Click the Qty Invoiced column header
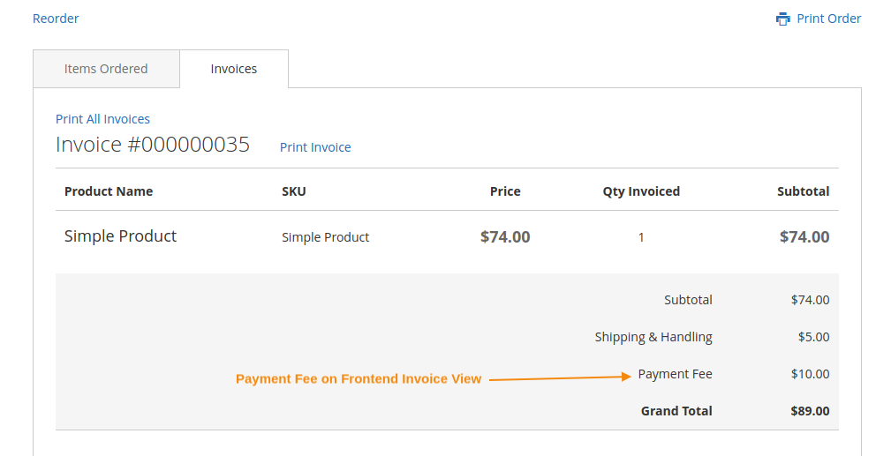This screenshot has width=876, height=456. 641,191
